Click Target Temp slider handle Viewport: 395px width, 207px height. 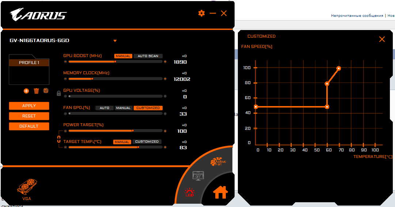click(138, 147)
